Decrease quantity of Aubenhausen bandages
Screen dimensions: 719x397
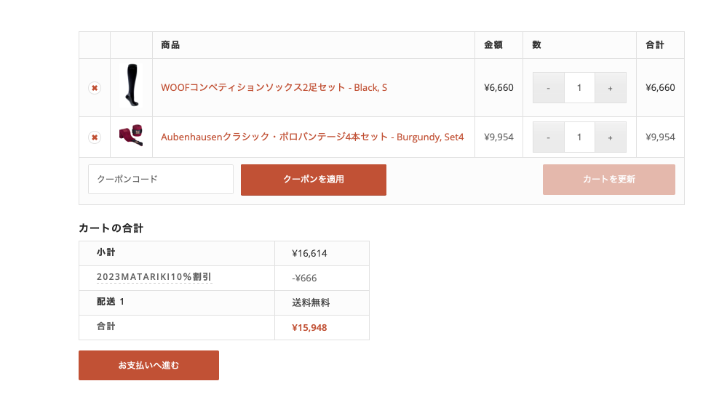[549, 137]
